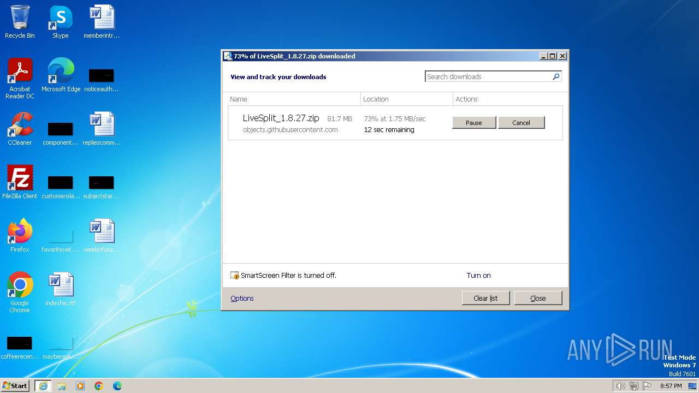The width and height of the screenshot is (699, 393).
Task: Click objects.githubusercontent.com source text
Action: [290, 130]
